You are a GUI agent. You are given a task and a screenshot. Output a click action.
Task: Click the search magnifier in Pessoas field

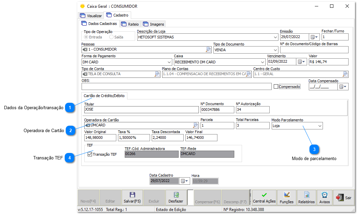(x=208, y=50)
